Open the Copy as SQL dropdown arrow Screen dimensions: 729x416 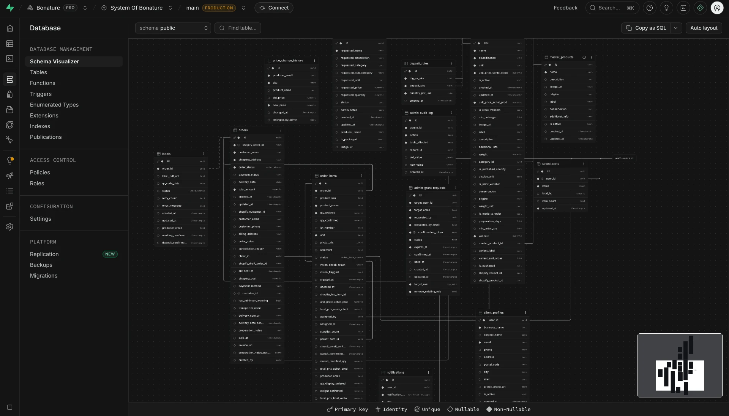click(676, 28)
